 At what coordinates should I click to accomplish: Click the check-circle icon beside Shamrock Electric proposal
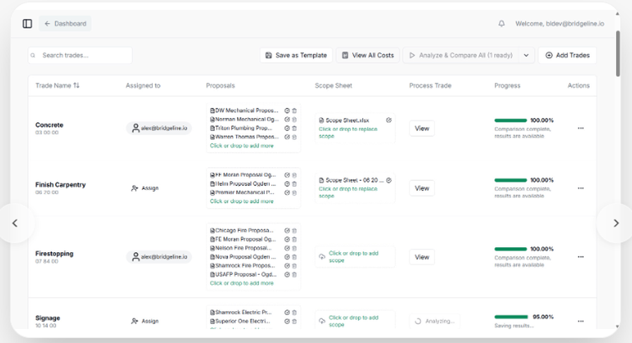pos(287,313)
